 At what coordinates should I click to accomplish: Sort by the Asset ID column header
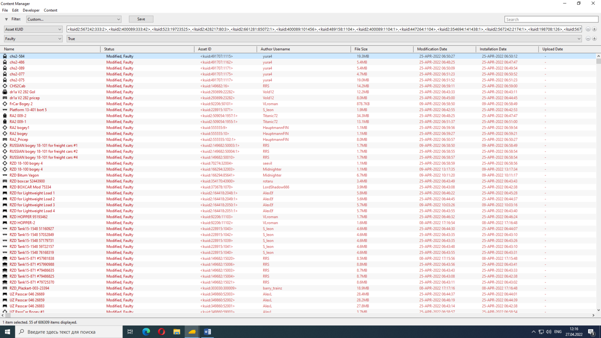click(226, 49)
